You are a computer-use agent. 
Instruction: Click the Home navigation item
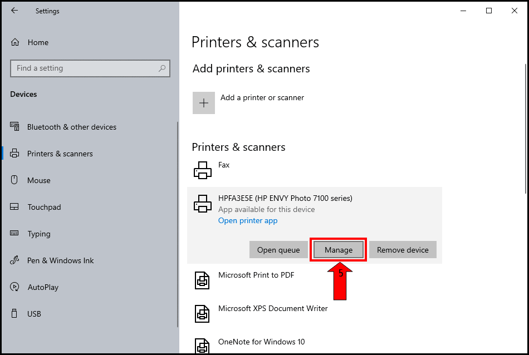click(38, 42)
